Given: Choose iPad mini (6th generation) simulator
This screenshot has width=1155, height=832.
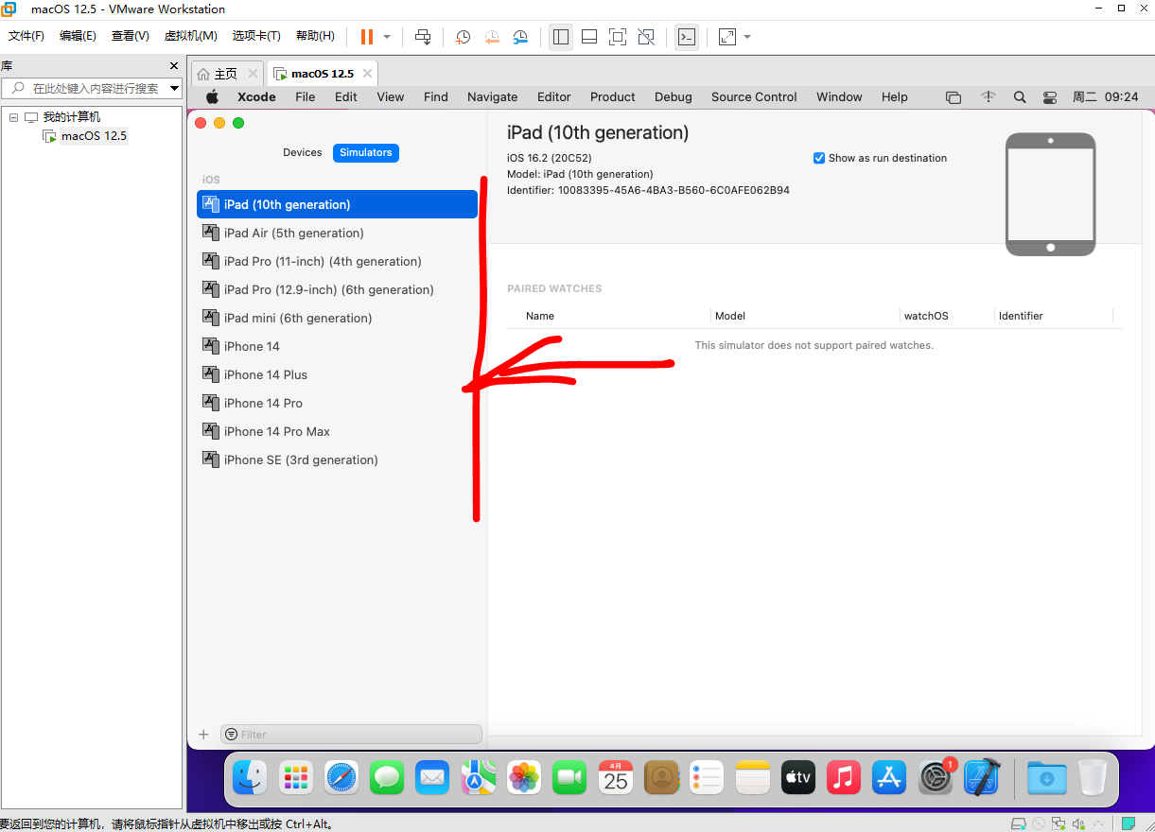Looking at the screenshot, I should point(297,318).
